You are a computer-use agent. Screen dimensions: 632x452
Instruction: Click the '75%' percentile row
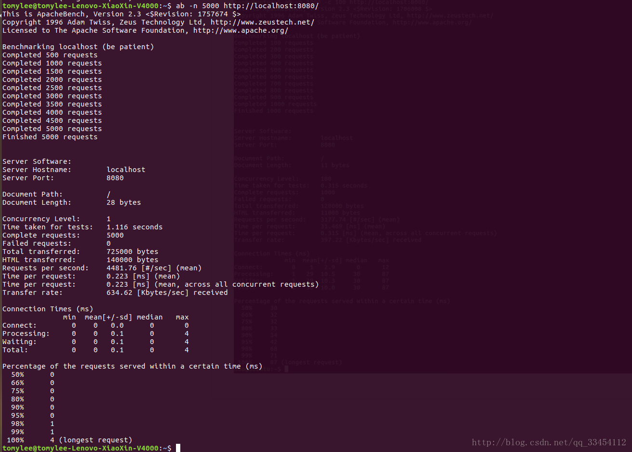click(x=32, y=391)
